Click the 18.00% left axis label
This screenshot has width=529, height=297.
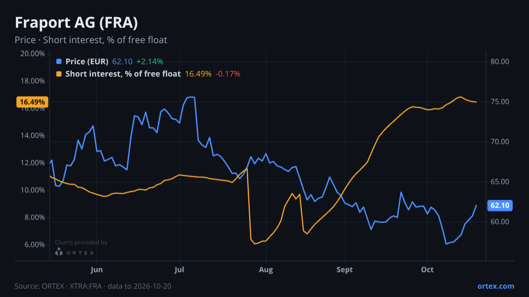point(32,81)
